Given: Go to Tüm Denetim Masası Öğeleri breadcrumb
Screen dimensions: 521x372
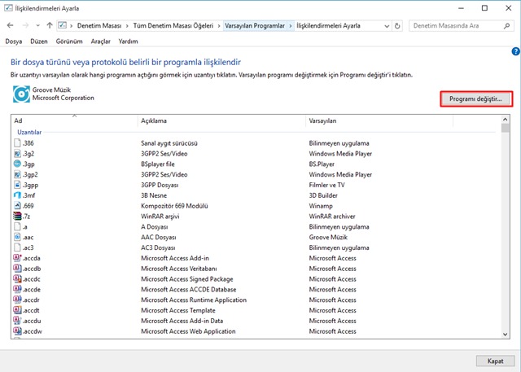Looking at the screenshot, I should (173, 25).
